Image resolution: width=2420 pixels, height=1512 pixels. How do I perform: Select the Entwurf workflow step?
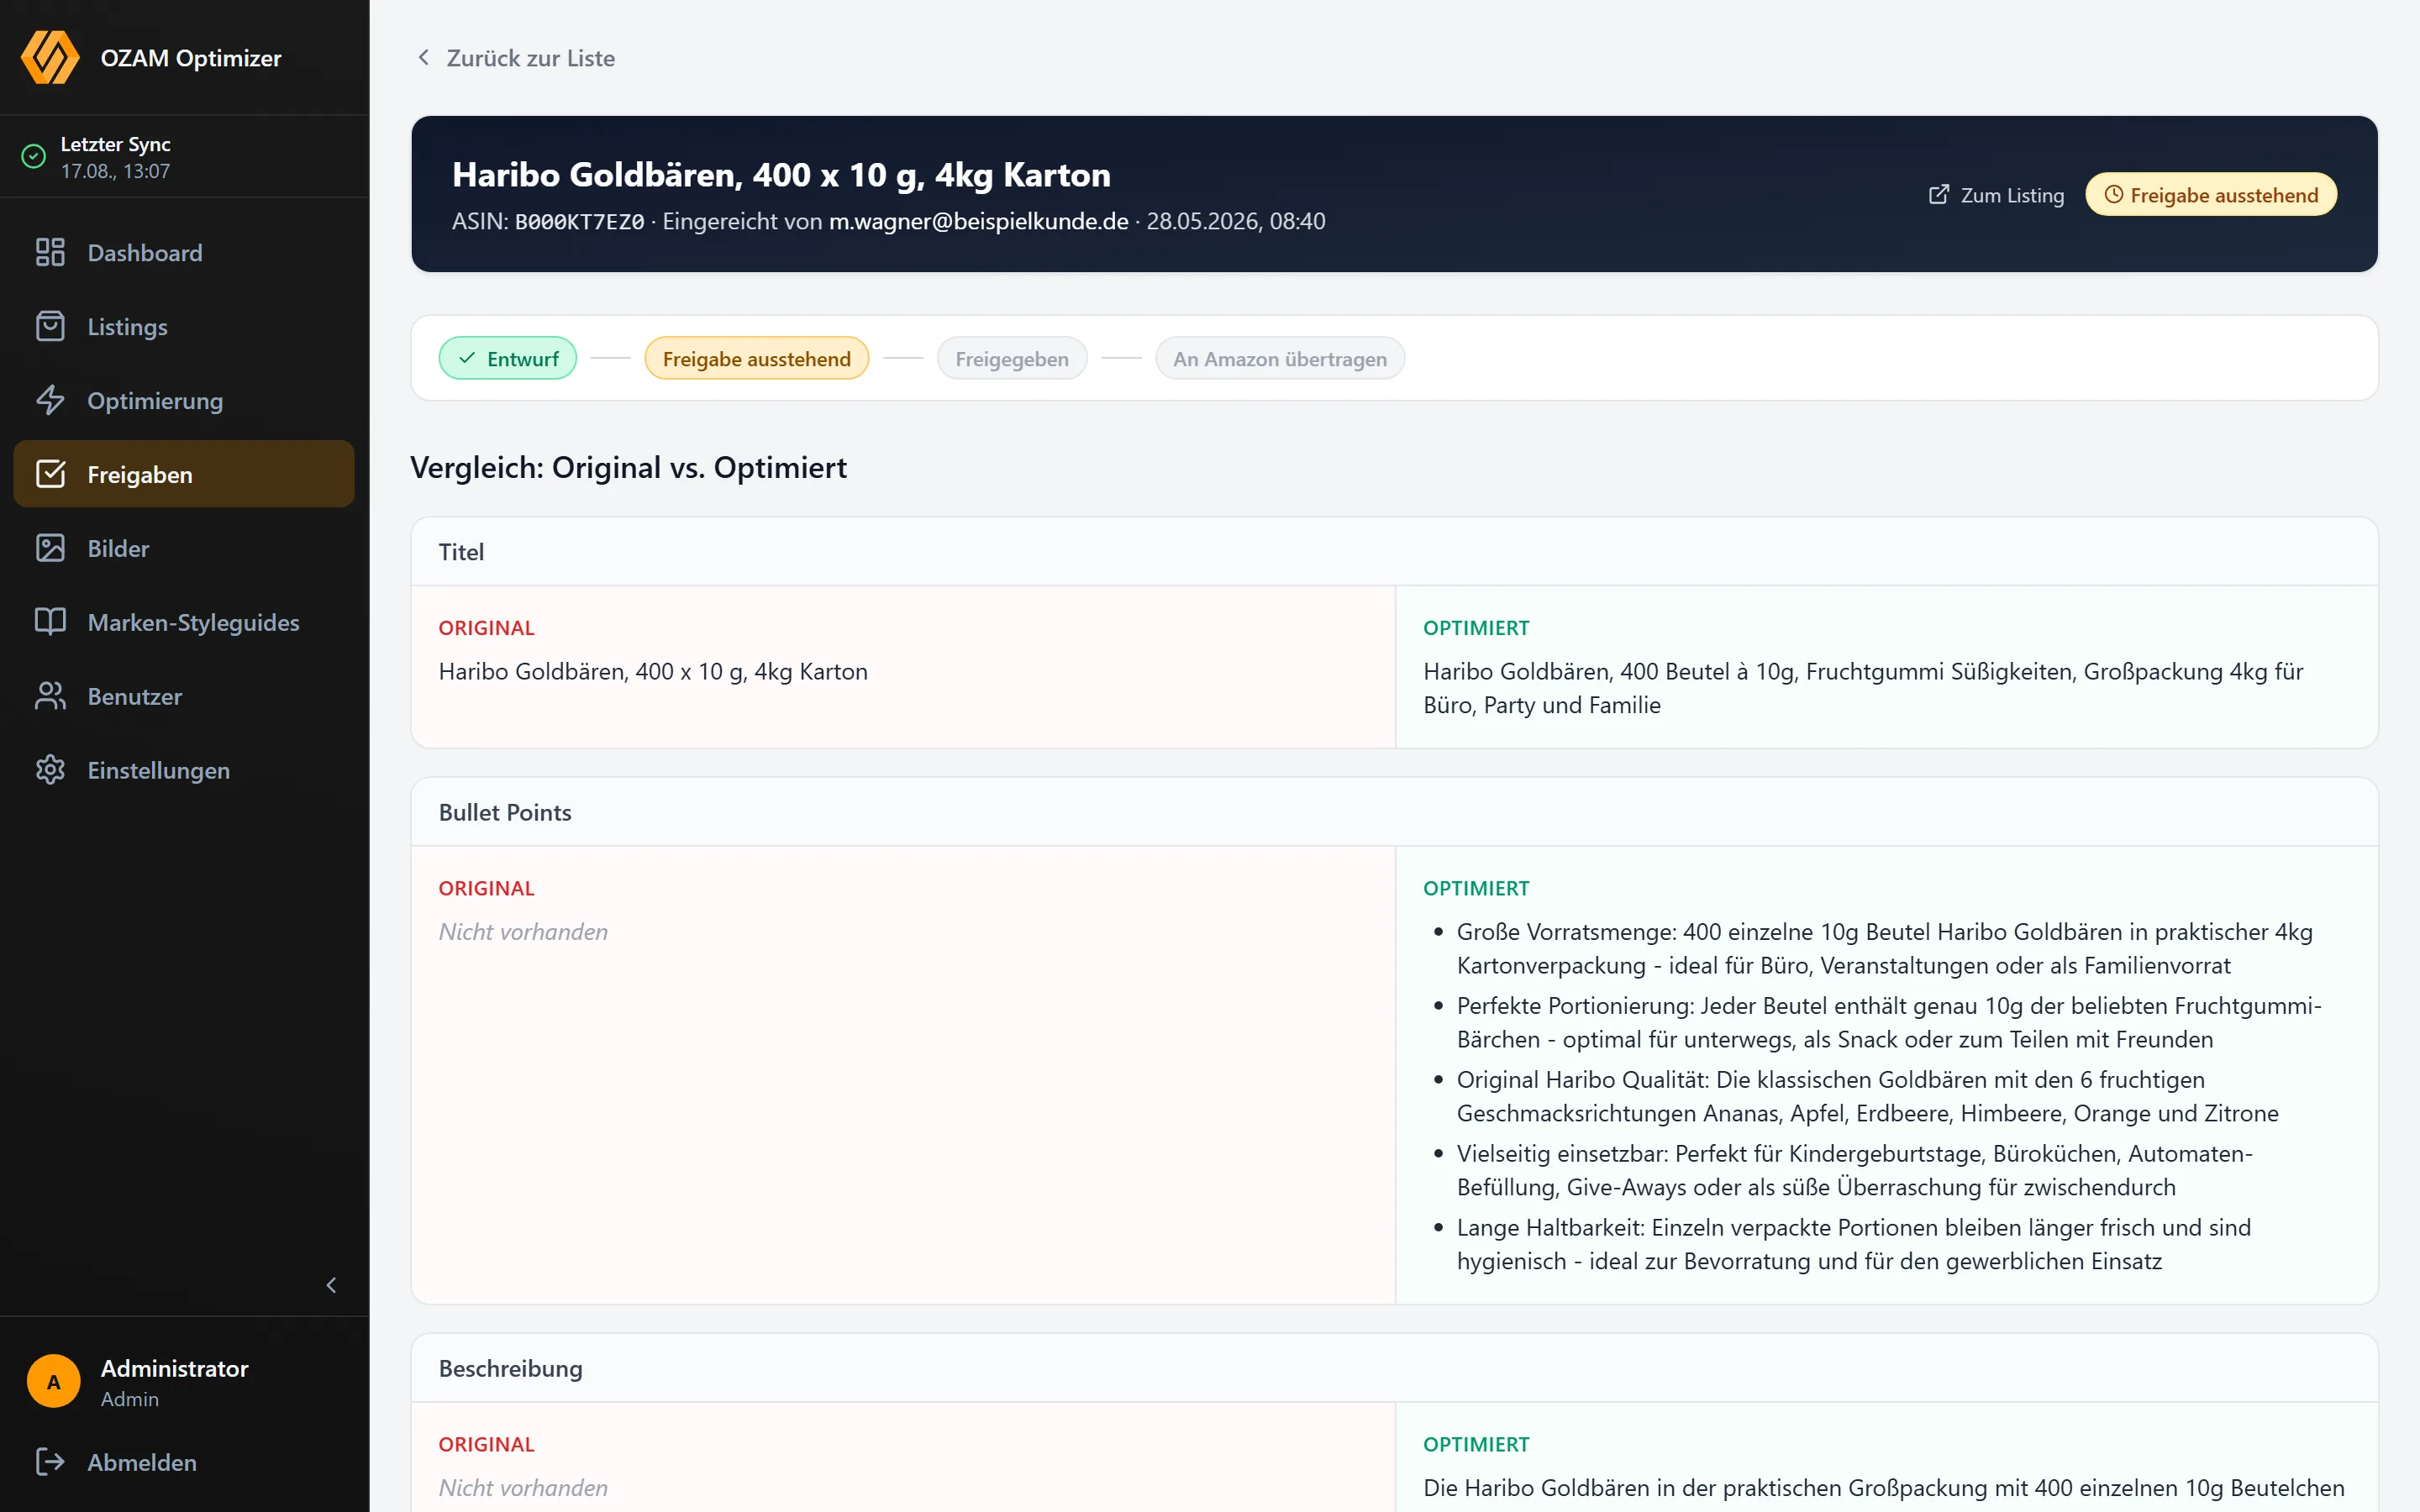coord(508,358)
